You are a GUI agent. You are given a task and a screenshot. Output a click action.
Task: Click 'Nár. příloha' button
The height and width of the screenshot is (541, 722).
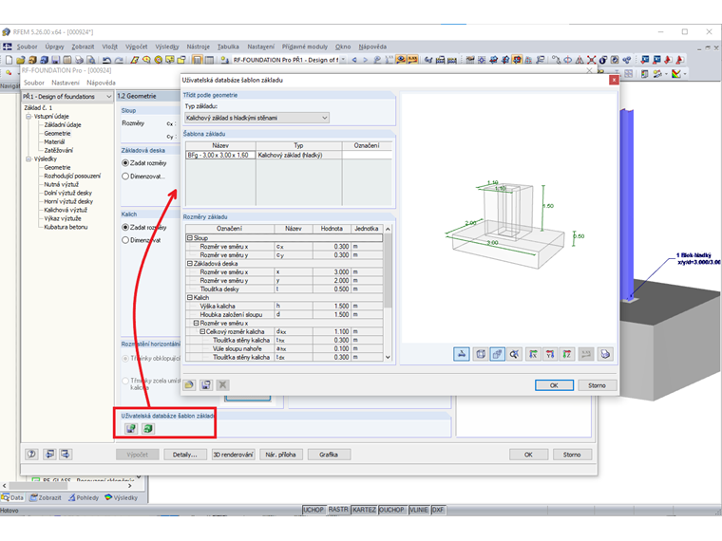coord(281,454)
